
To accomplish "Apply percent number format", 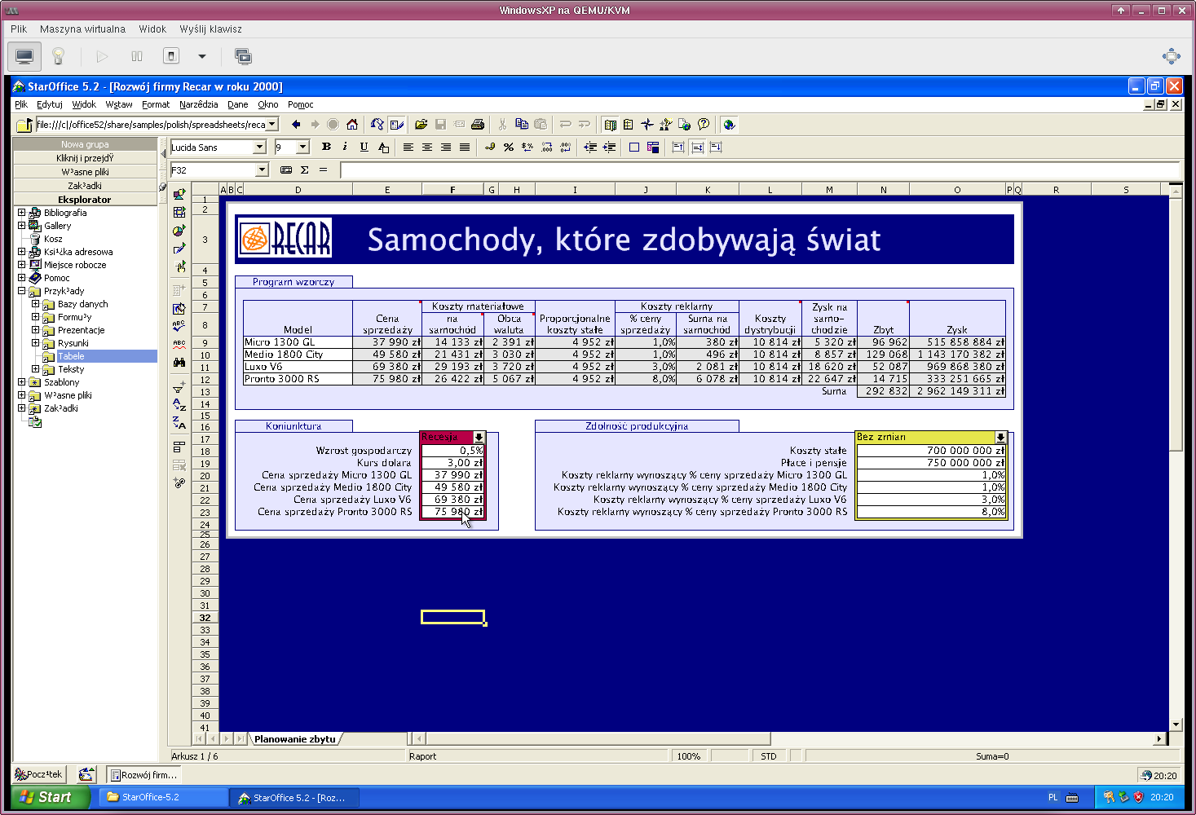I will click(509, 148).
